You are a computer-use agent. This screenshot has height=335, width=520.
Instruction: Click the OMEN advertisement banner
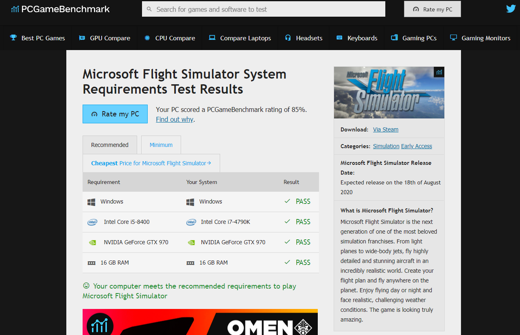(x=200, y=322)
